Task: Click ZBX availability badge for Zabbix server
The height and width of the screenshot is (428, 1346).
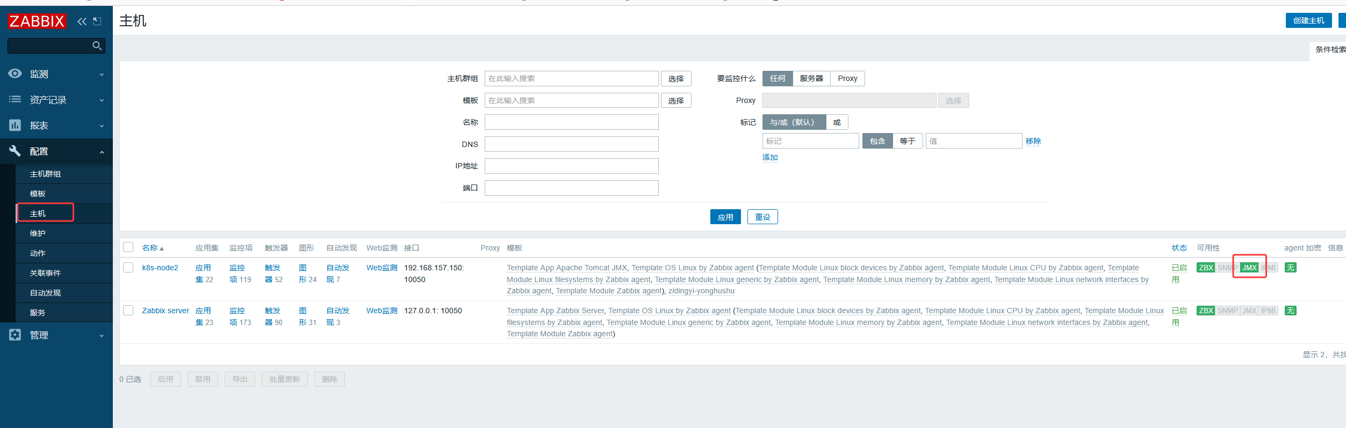Action: click(x=1206, y=311)
